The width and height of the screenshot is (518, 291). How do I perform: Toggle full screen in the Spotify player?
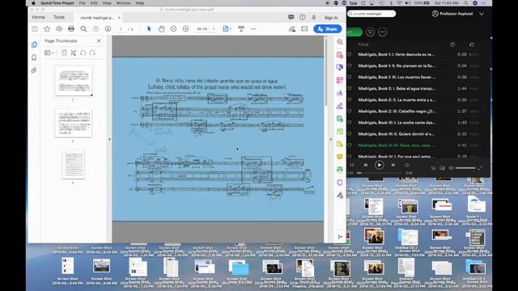click(480, 168)
